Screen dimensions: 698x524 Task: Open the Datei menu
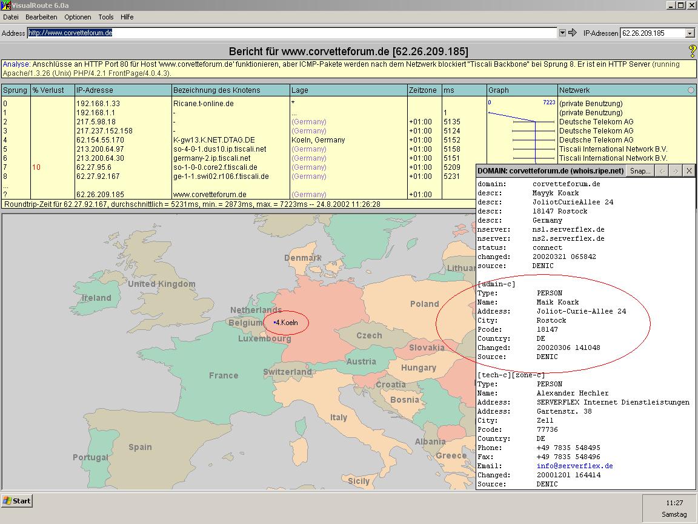11,17
